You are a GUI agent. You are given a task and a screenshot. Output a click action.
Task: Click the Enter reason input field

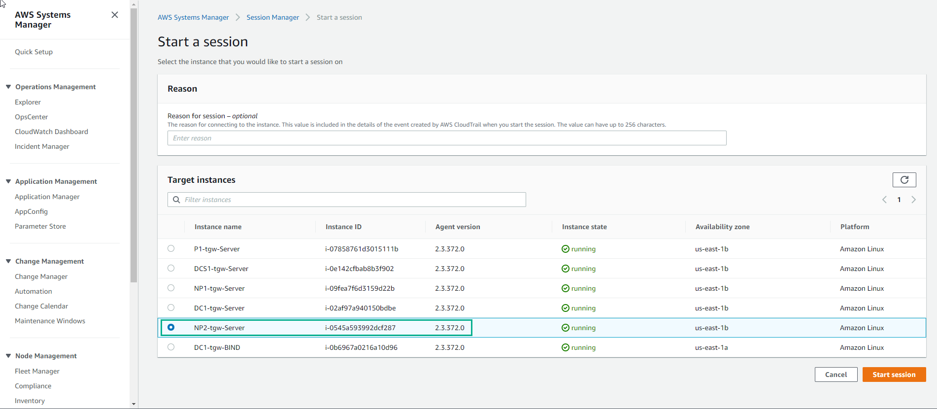pos(447,138)
